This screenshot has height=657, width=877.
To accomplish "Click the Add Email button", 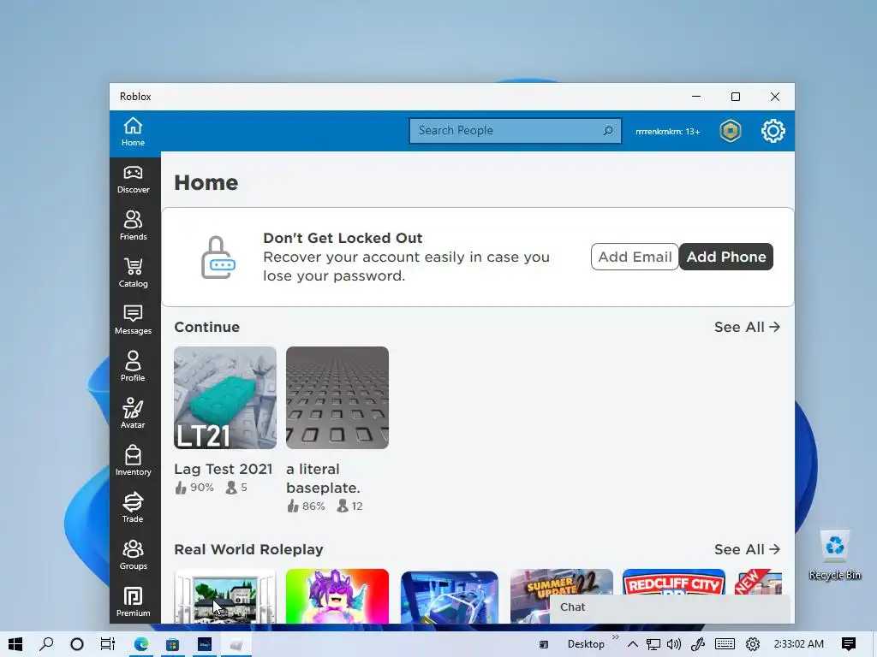I will point(635,257).
